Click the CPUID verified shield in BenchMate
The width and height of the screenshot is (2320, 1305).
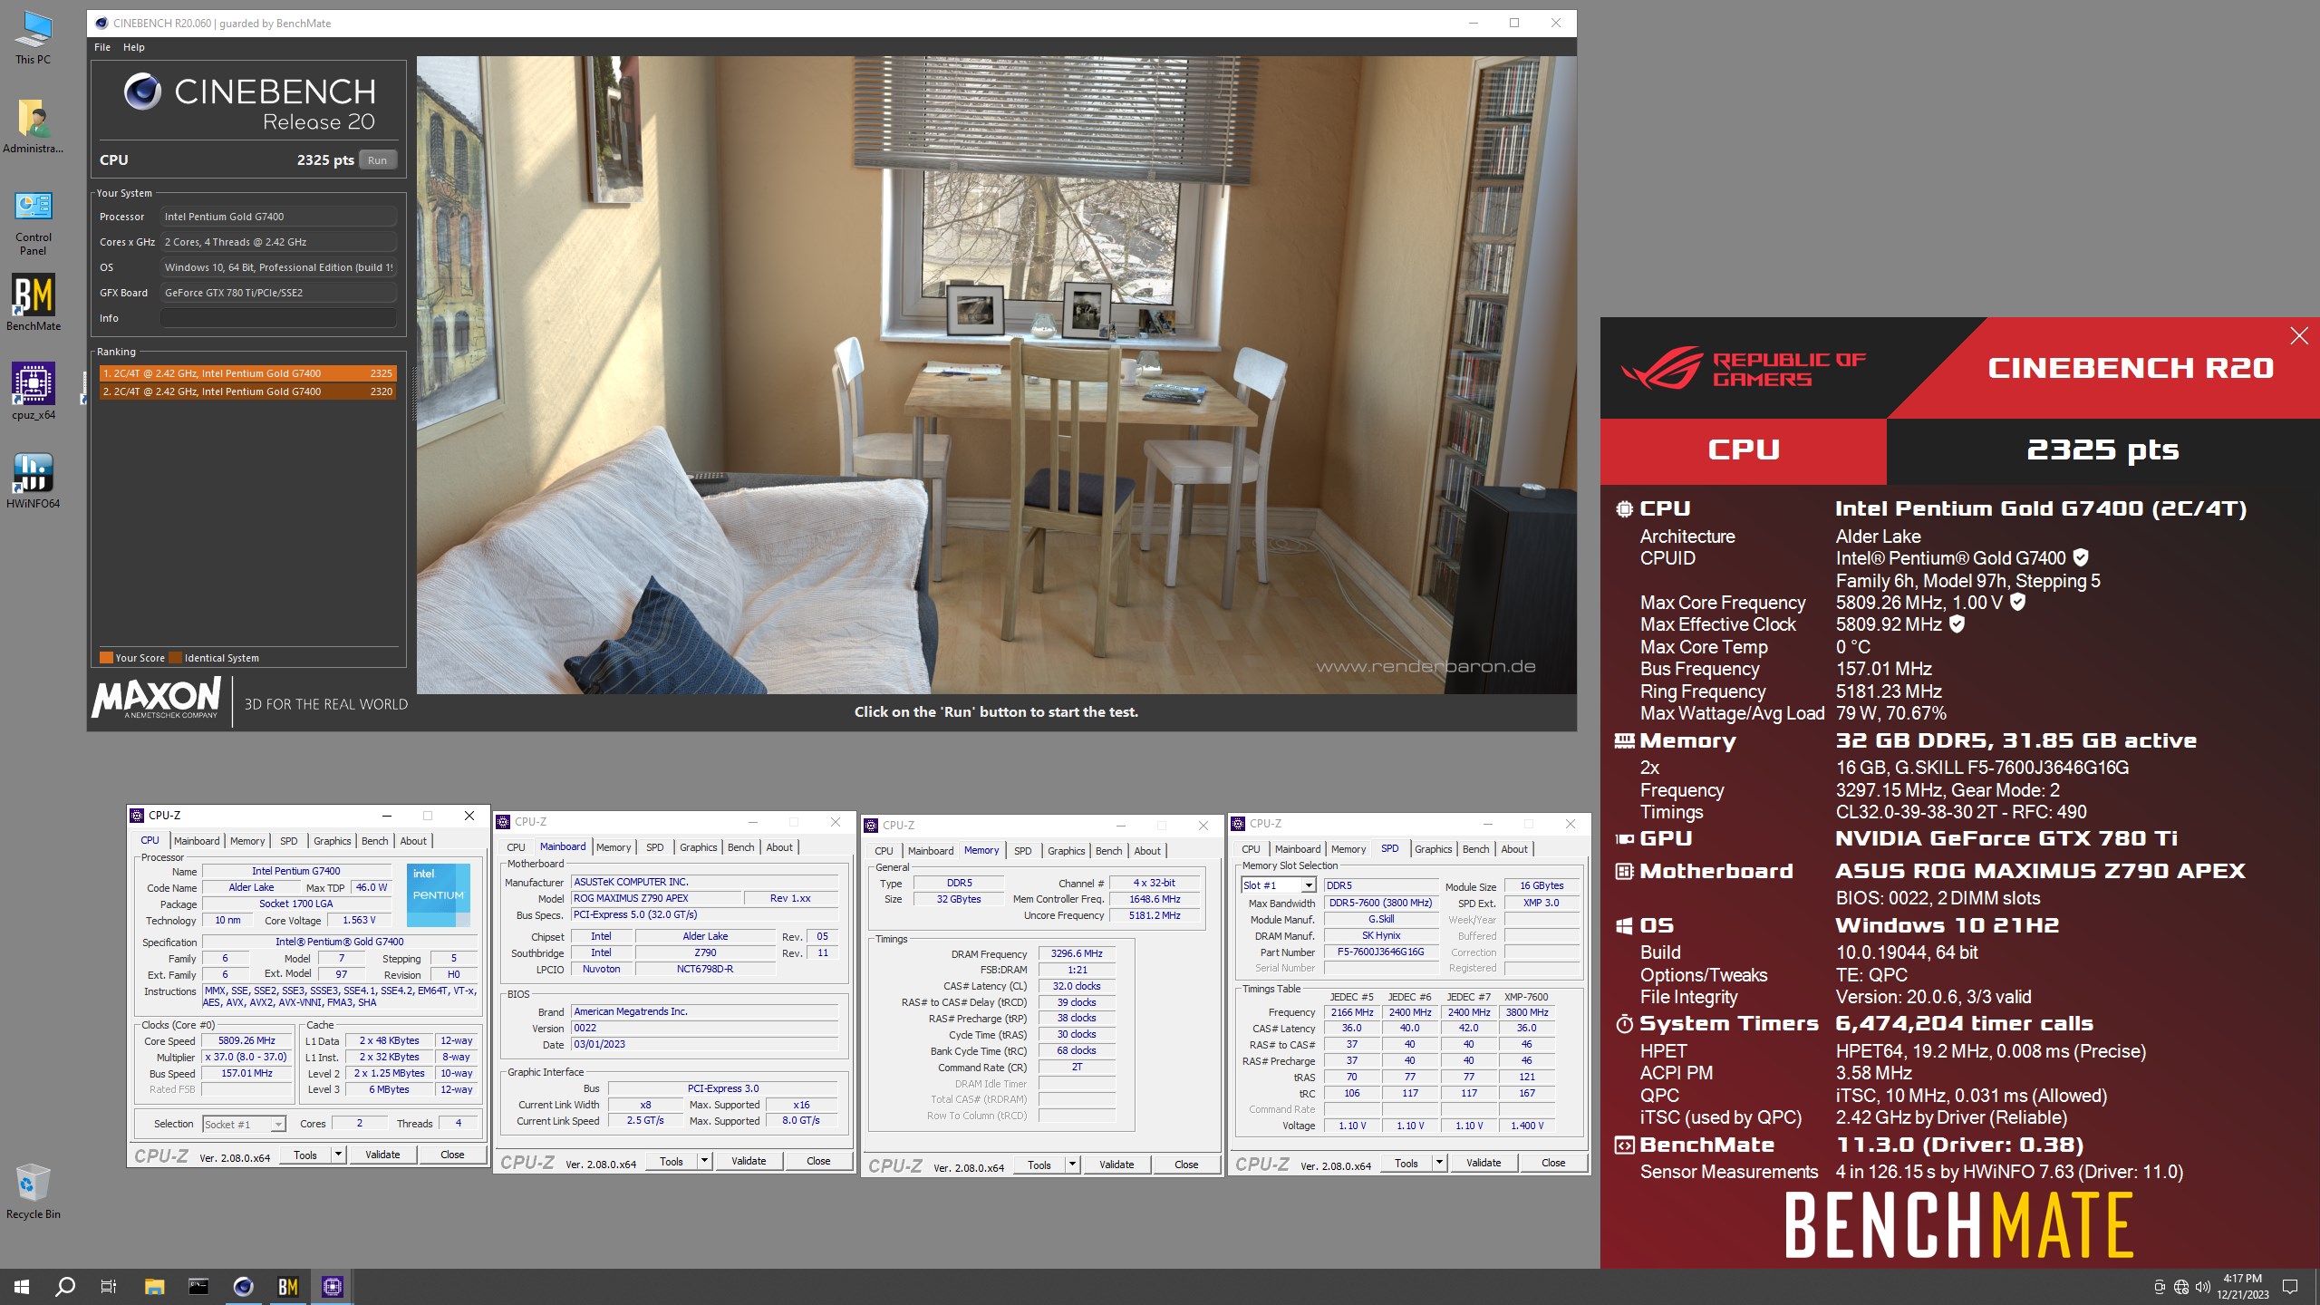(2081, 557)
